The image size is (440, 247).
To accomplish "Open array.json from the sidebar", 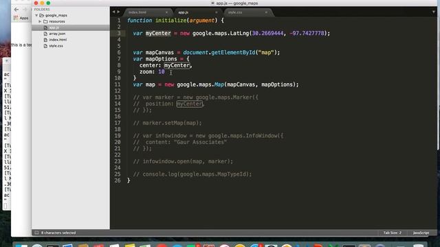I will pyautogui.click(x=57, y=34).
